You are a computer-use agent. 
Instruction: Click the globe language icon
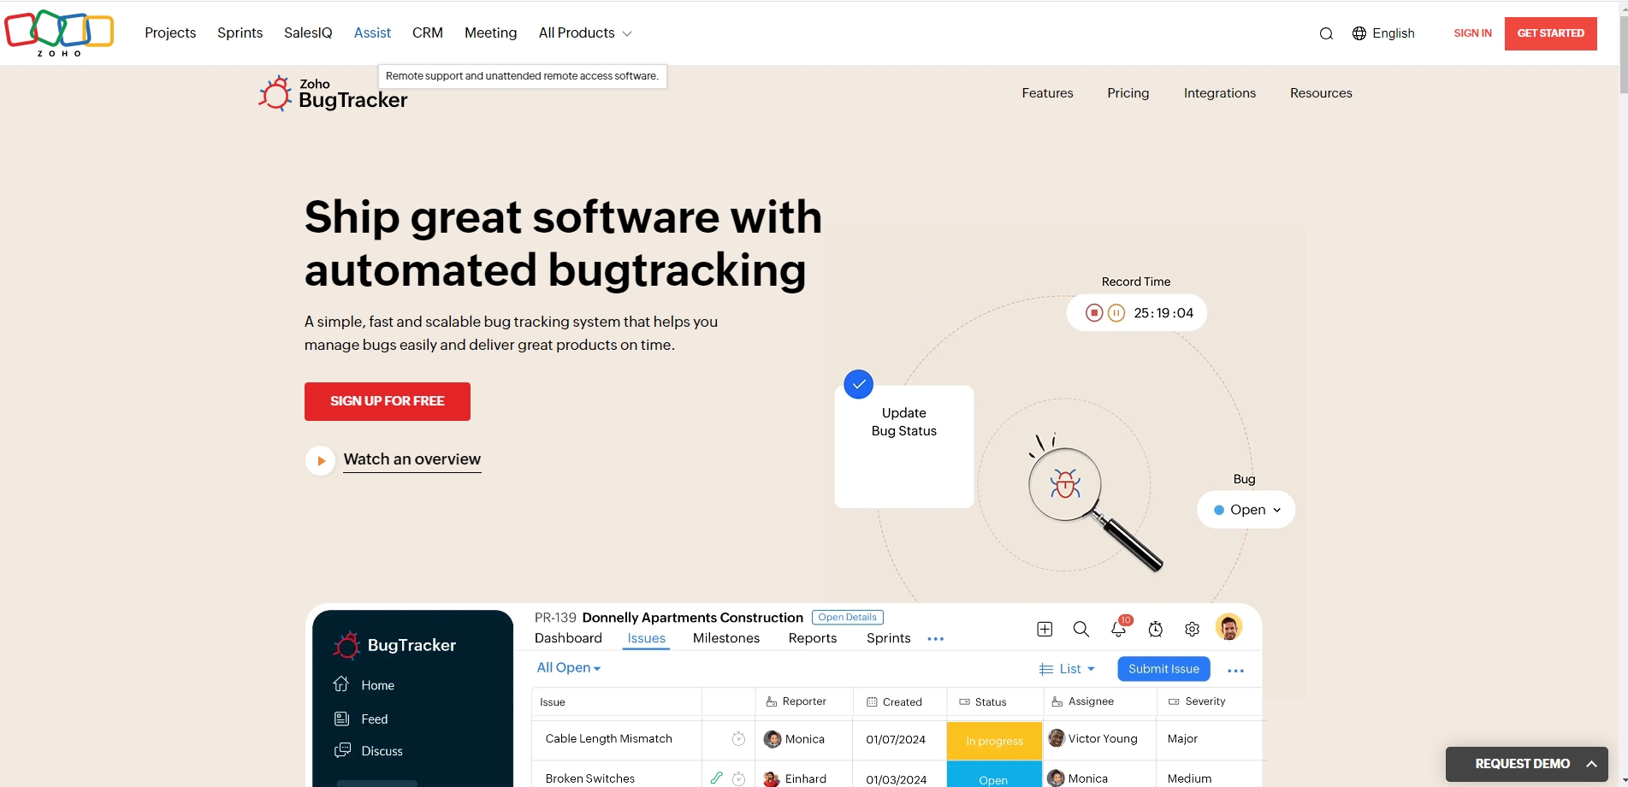pyautogui.click(x=1359, y=33)
